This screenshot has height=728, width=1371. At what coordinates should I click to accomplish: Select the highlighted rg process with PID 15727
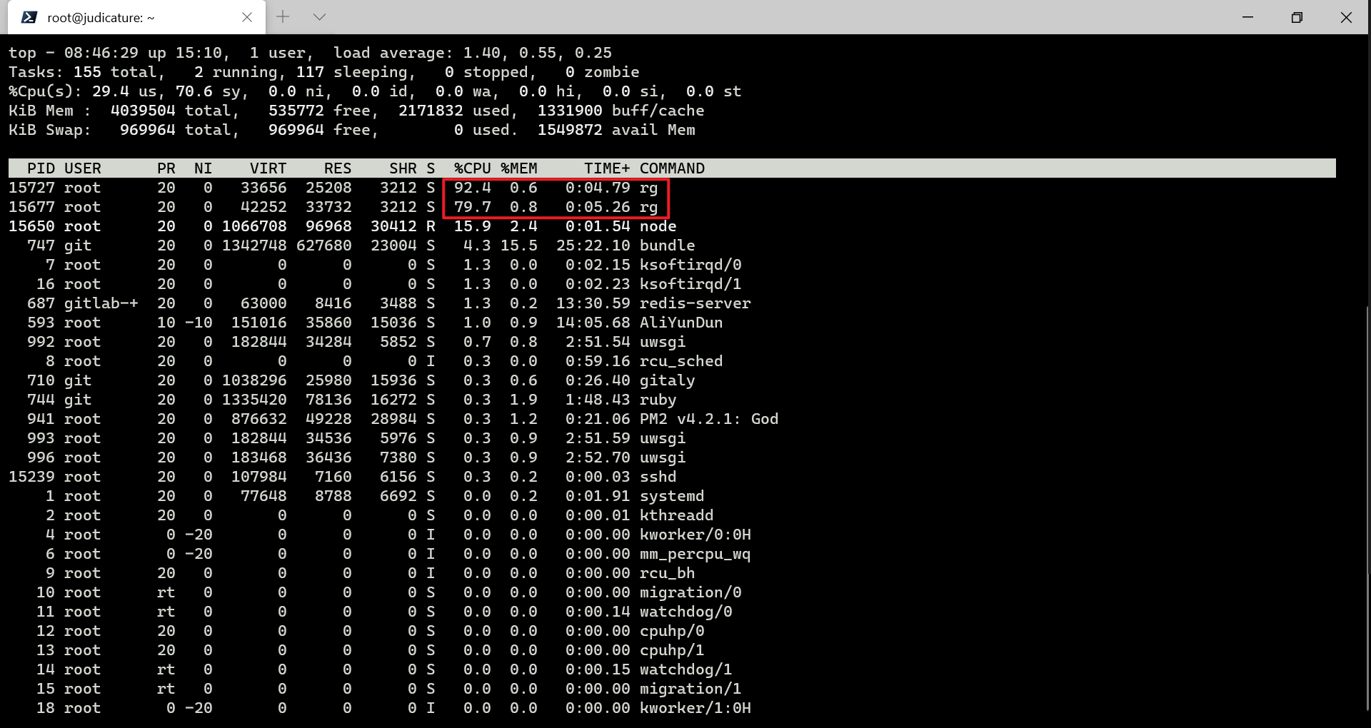point(500,188)
